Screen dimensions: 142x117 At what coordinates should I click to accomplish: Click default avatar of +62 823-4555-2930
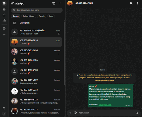tap(14, 71)
